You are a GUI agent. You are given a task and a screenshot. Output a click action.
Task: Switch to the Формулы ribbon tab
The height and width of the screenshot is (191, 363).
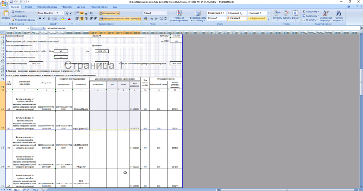point(67,7)
